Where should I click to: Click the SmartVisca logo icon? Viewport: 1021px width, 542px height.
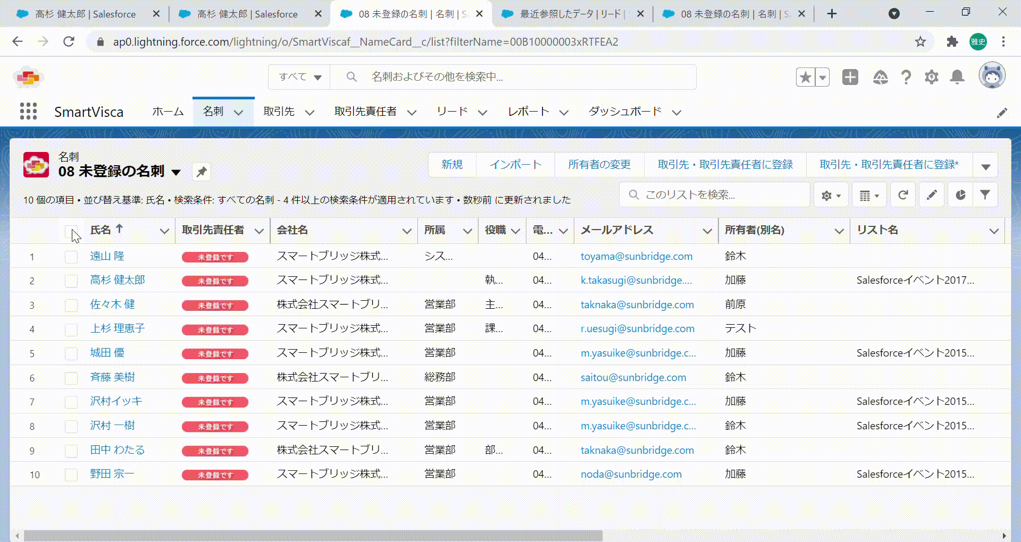click(28, 78)
